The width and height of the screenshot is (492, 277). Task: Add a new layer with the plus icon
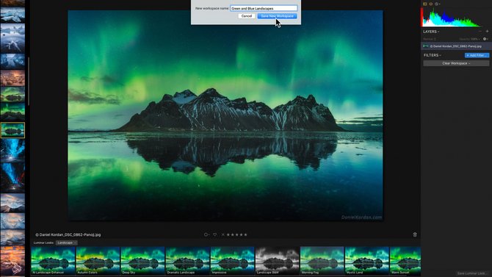(x=487, y=32)
